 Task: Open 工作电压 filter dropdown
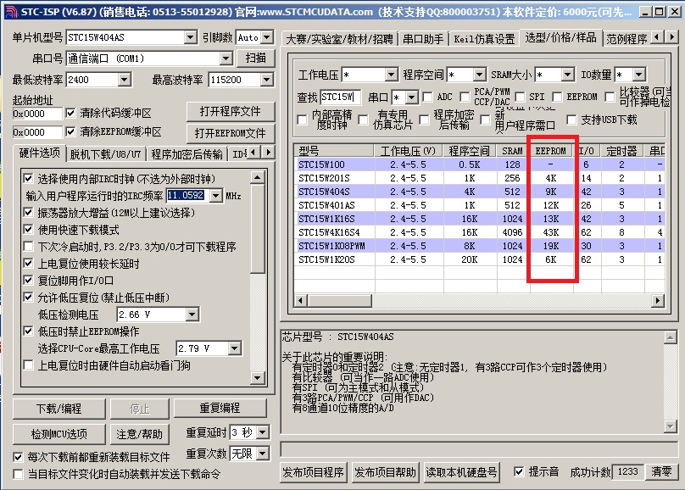click(x=391, y=75)
